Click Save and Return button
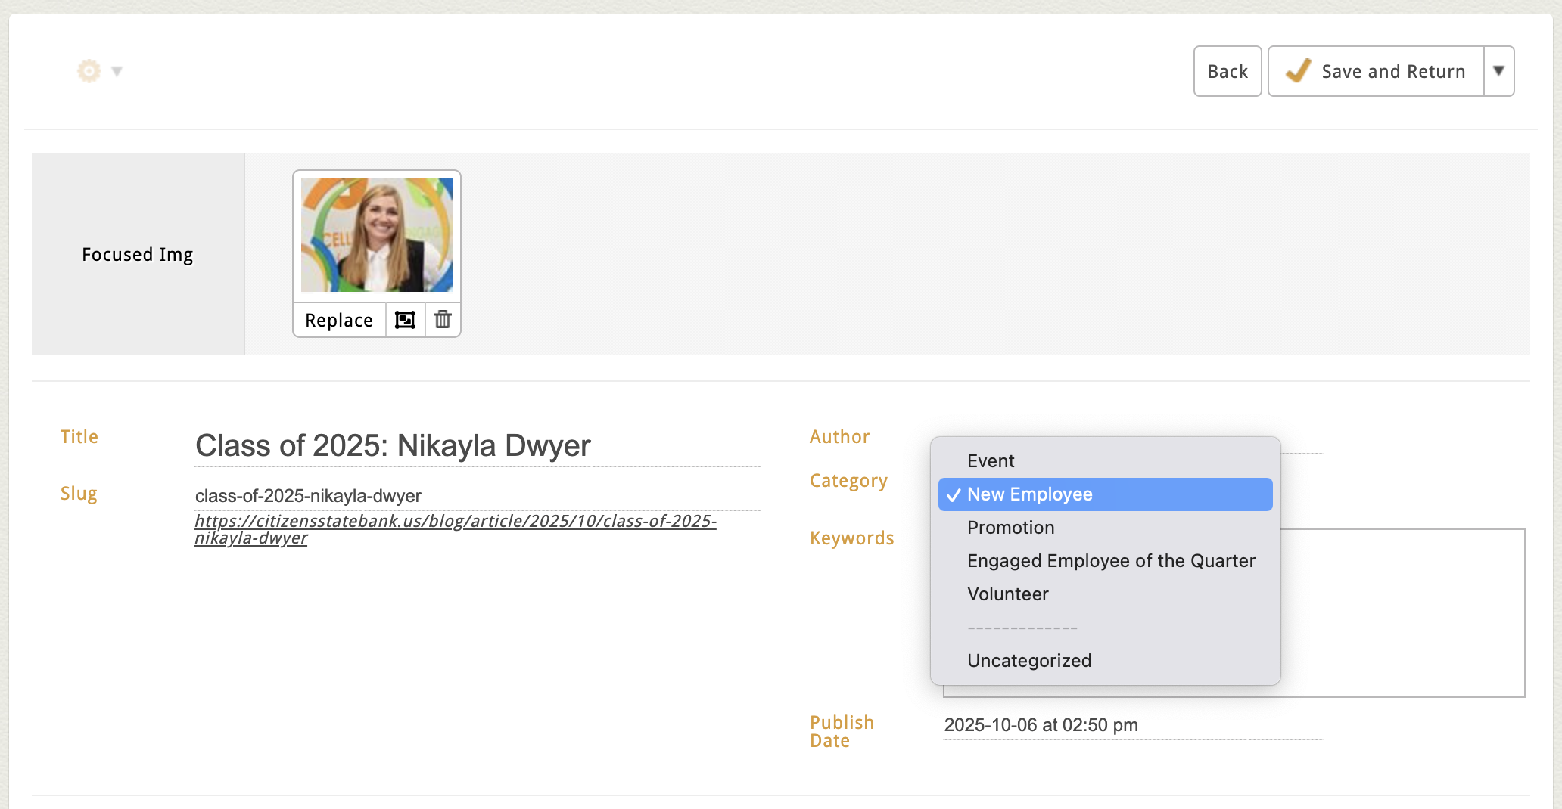This screenshot has height=809, width=1562. [x=1377, y=71]
